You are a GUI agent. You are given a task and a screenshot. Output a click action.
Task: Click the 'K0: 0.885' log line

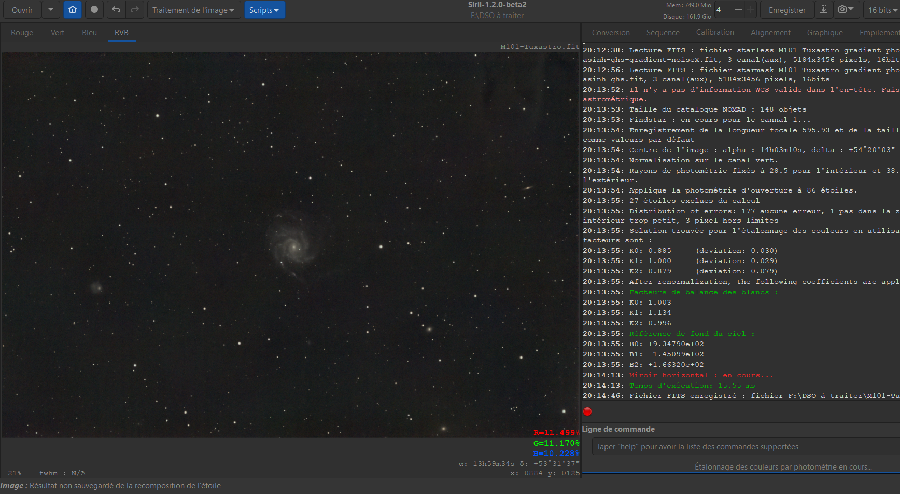[x=680, y=251]
